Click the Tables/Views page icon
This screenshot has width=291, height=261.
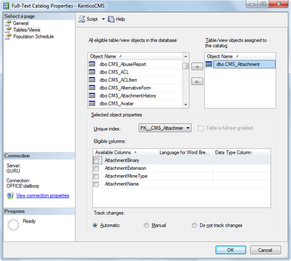coord(8,30)
